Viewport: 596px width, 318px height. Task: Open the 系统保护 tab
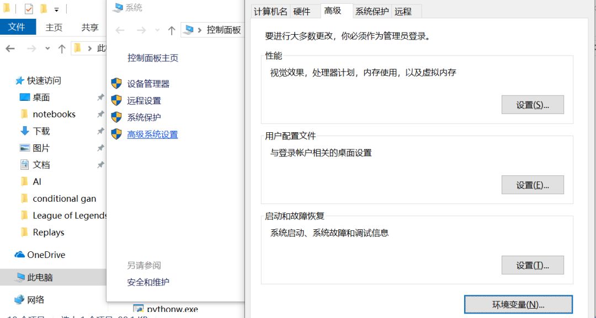(x=372, y=12)
